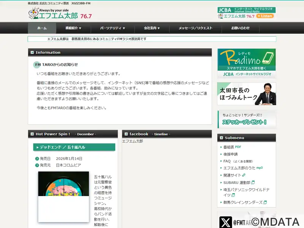Click the X logo on the @FMTARO banner
This screenshot has height=228, width=304.
[225, 222]
